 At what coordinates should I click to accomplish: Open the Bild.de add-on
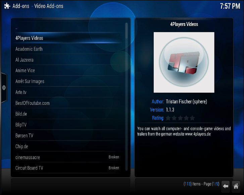pos(68,114)
